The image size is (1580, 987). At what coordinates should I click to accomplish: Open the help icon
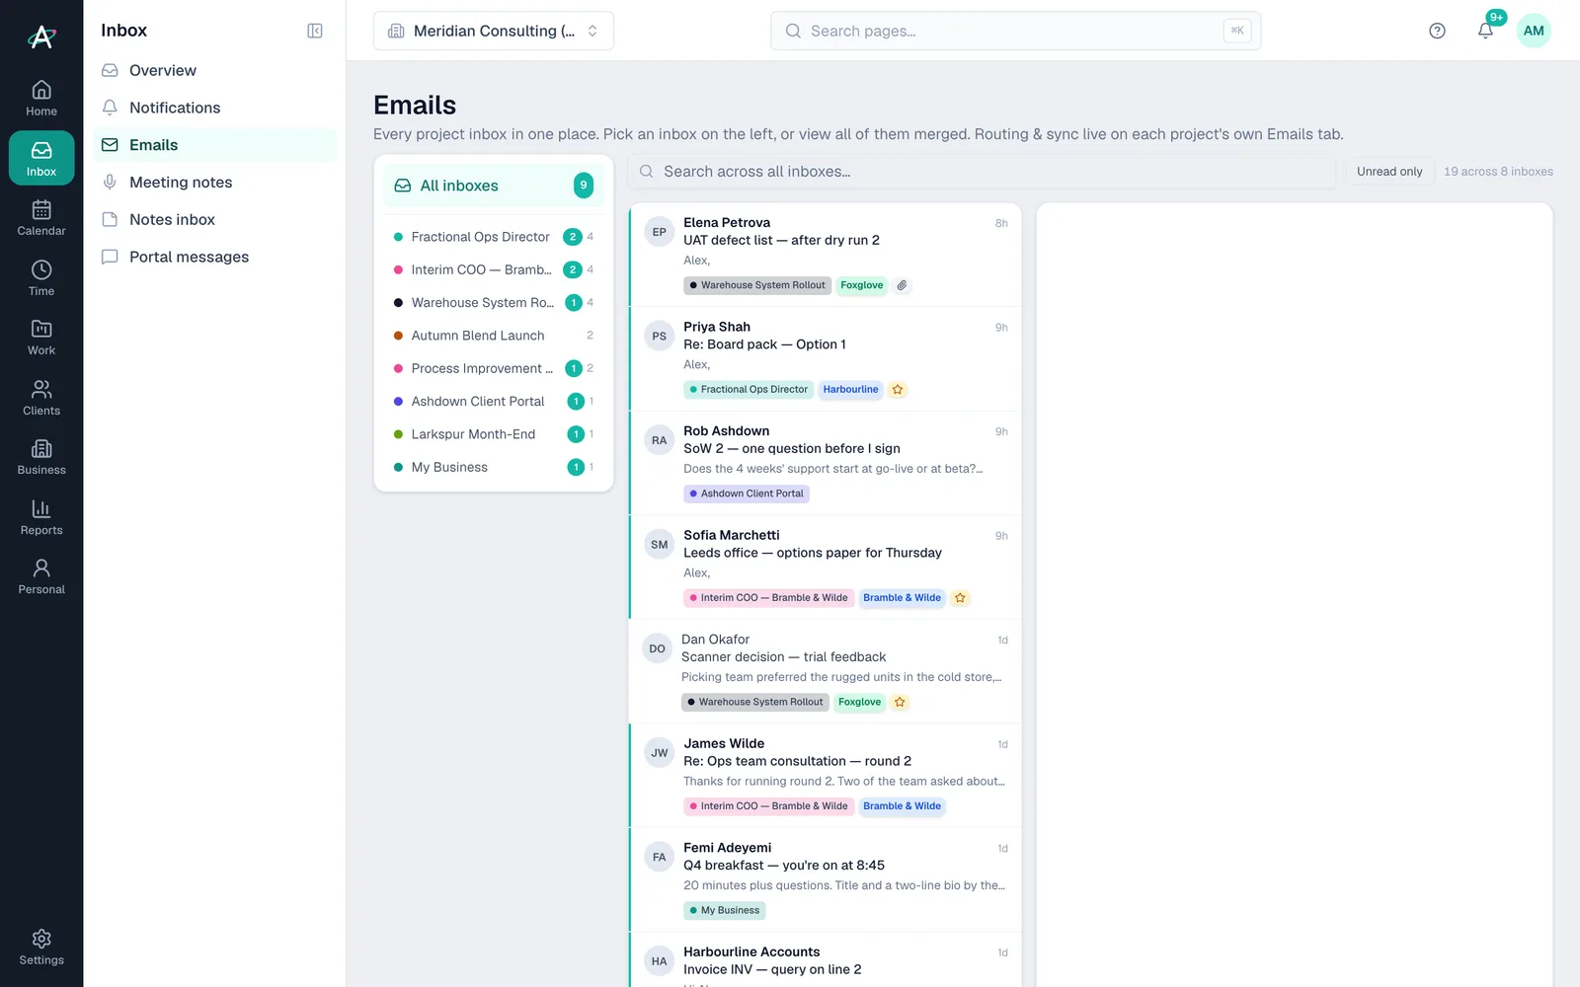point(1437,31)
